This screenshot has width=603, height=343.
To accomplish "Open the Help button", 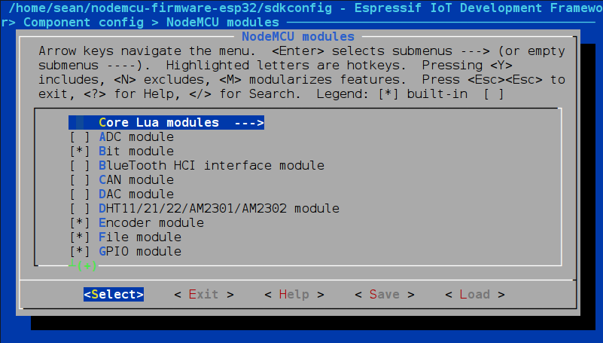I will (294, 295).
